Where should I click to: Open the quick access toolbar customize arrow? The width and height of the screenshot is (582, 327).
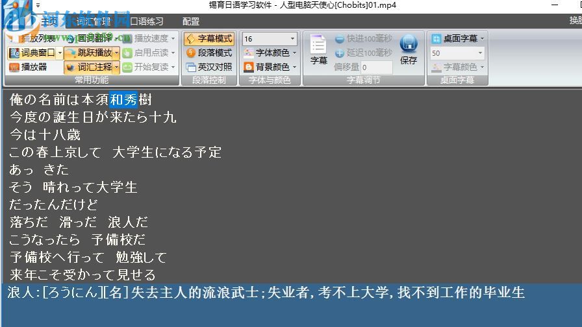38,5
